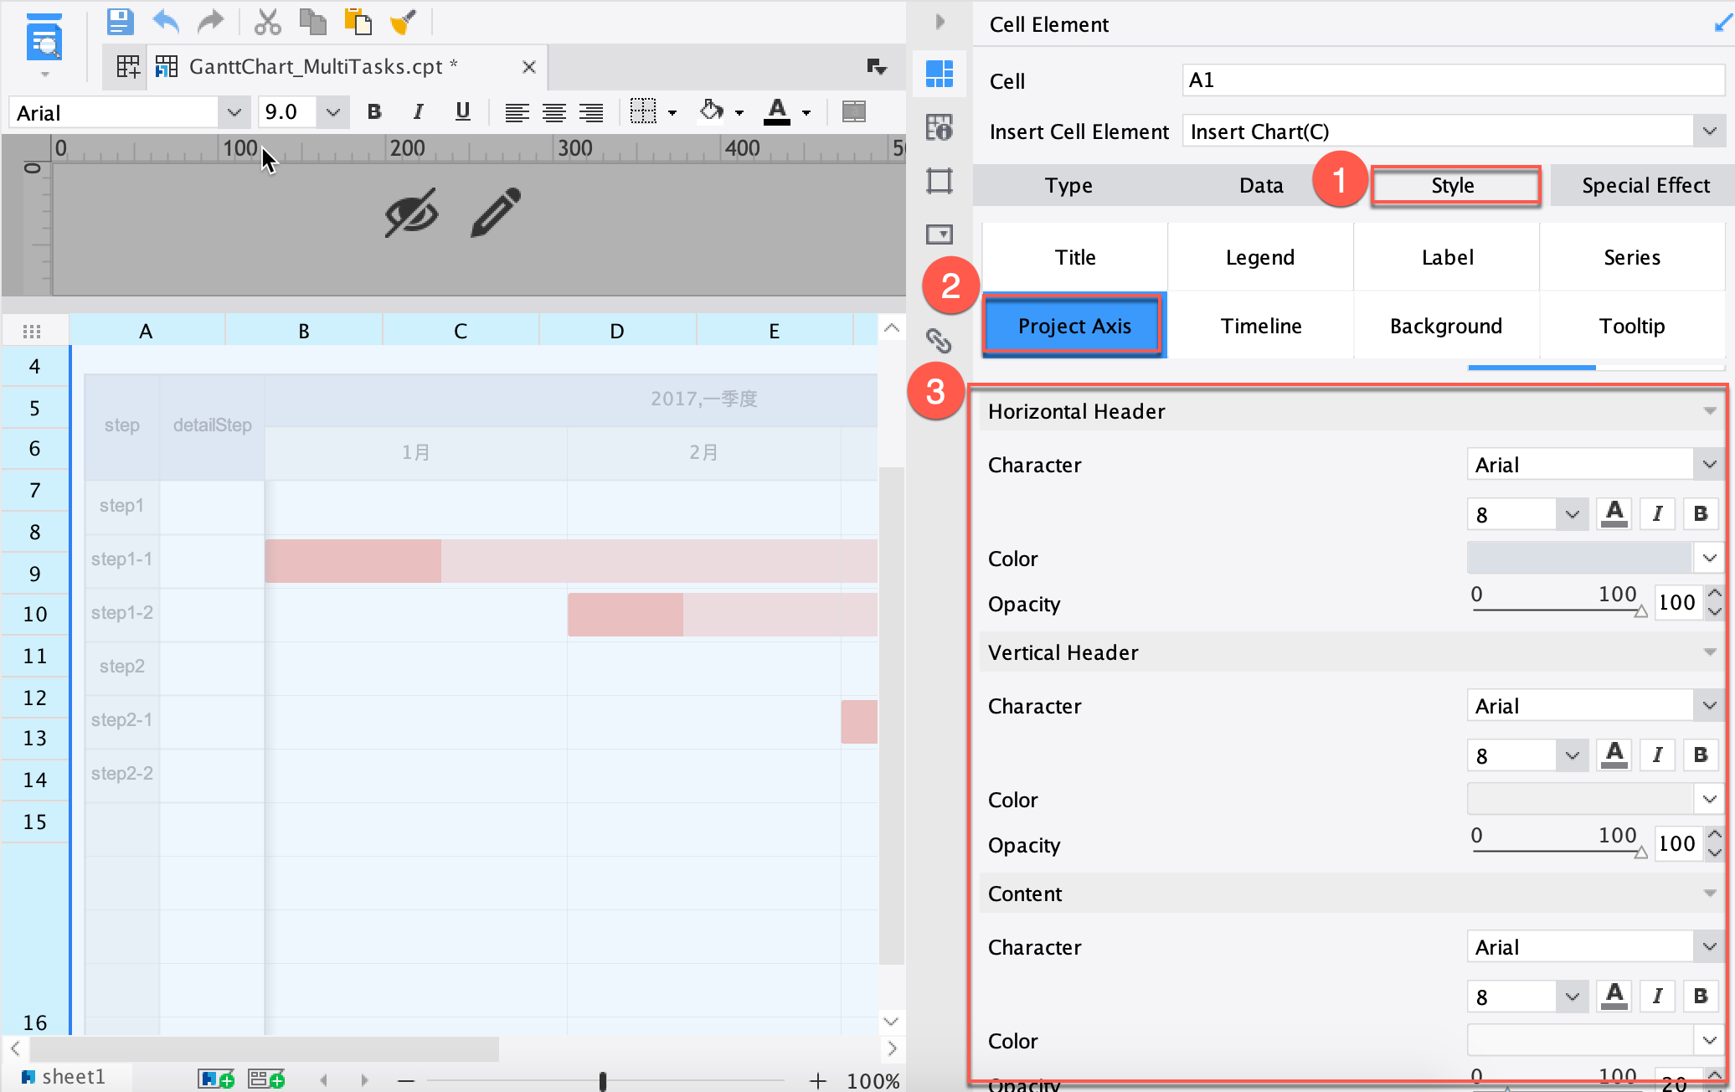
Task: Click the Cut toolbar icon
Action: click(x=267, y=22)
